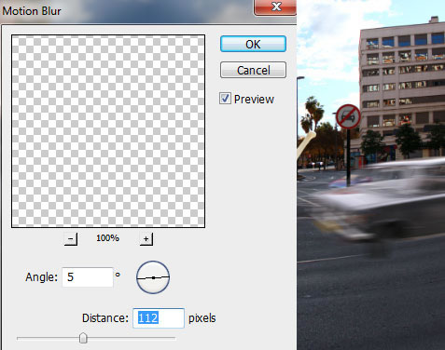
Task: Toggle the Preview checkbox
Action: 225,99
